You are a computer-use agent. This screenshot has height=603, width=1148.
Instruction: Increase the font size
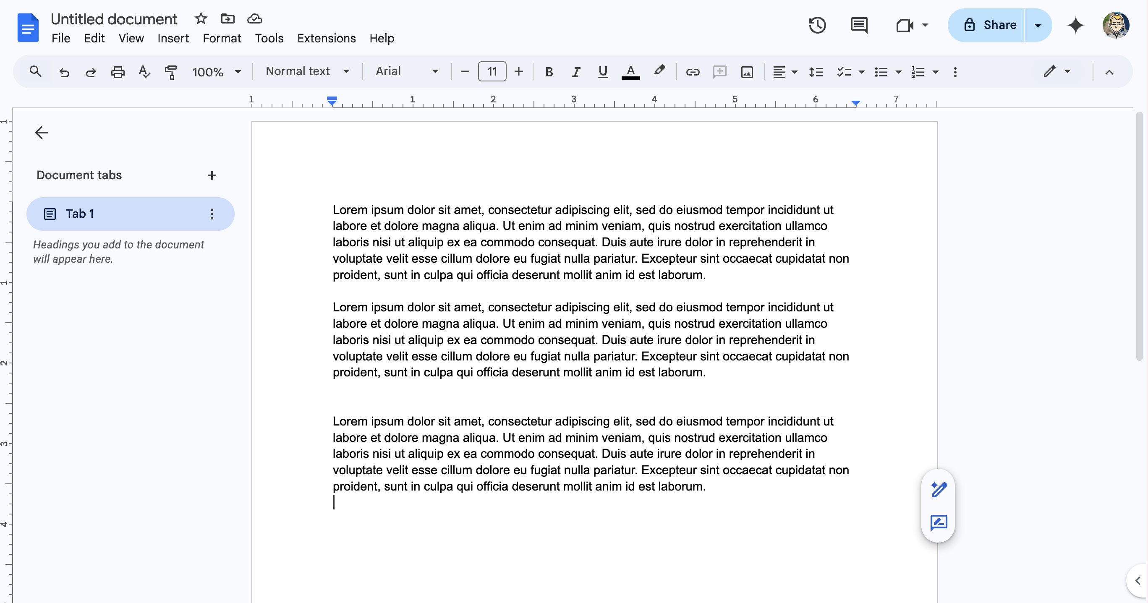(518, 72)
